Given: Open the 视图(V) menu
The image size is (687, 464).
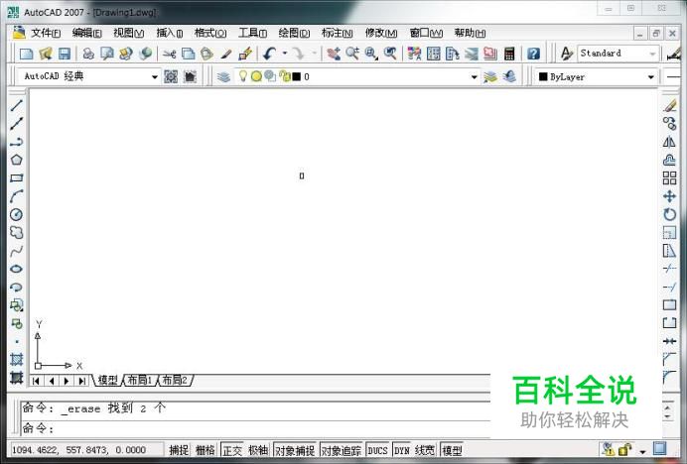Looking at the screenshot, I should [x=128, y=33].
